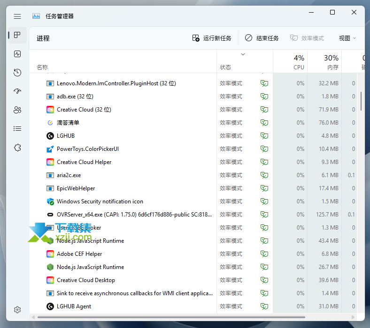Maximize the Task Manager window
This screenshot has width=370, height=328.
(x=332, y=12)
